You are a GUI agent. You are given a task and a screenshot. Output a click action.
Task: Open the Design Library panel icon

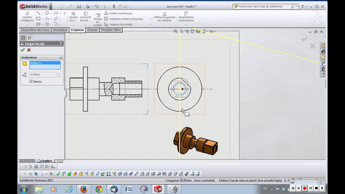point(323,51)
